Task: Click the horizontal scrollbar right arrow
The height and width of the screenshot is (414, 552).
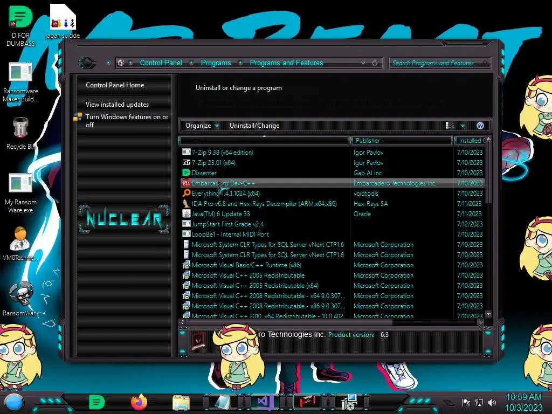Action: click(480, 322)
